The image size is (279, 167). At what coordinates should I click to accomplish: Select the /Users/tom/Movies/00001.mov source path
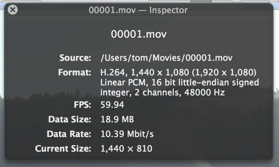[x=166, y=58]
